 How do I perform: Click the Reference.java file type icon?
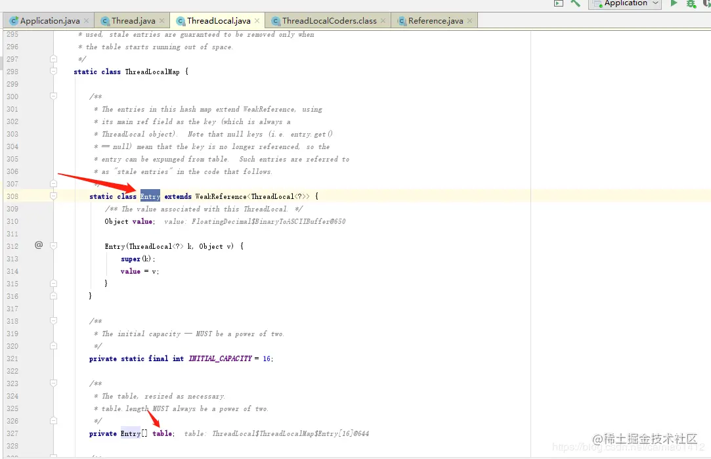(x=402, y=21)
